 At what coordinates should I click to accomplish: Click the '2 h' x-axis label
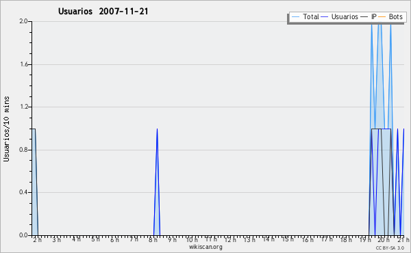38,239
